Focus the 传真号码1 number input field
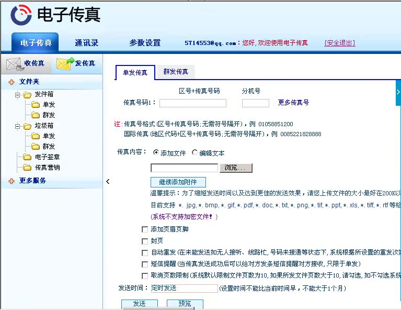401x310 pixels. 193,103
